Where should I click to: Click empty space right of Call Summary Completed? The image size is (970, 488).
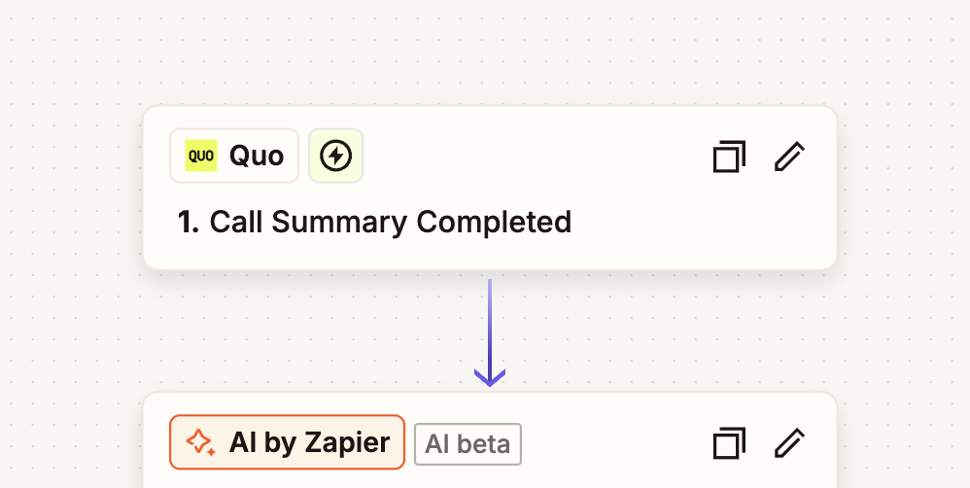pos(700,224)
